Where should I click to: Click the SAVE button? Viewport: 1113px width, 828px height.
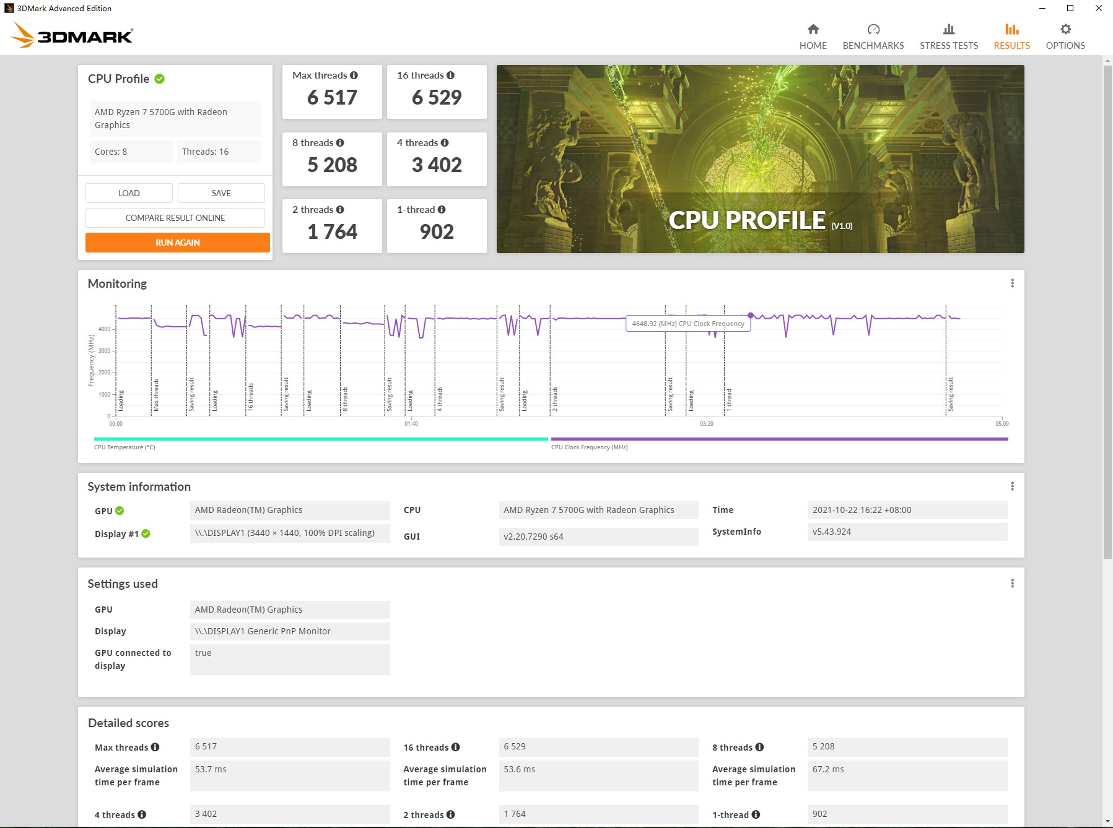[221, 193]
